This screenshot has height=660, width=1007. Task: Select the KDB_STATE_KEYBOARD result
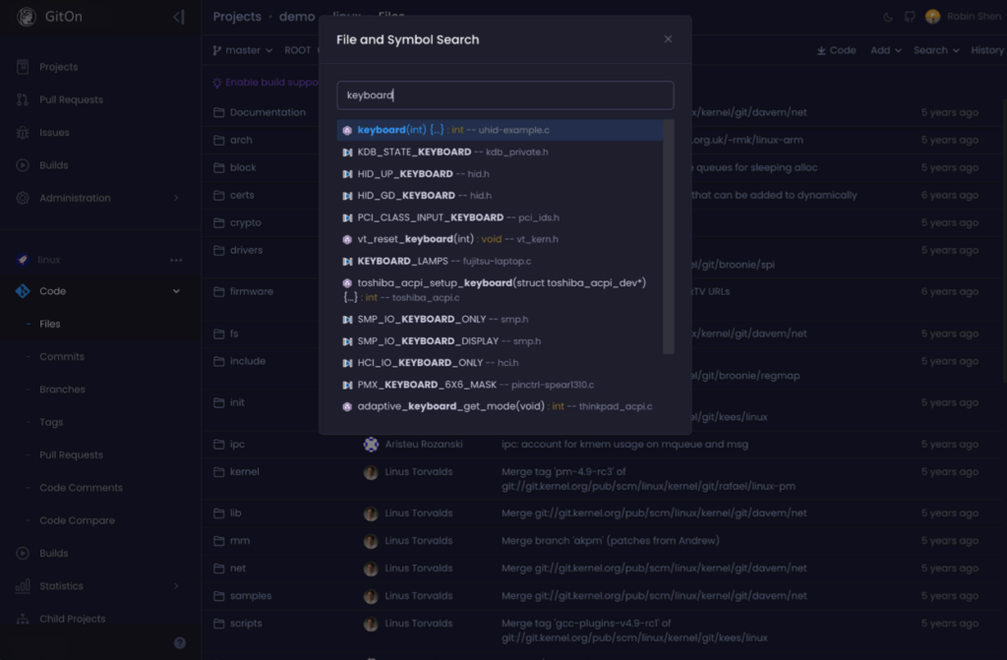tap(500, 151)
